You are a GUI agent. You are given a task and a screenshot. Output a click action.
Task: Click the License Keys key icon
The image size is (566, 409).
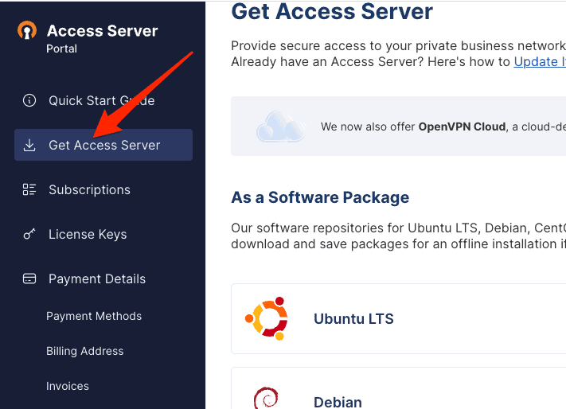29,235
